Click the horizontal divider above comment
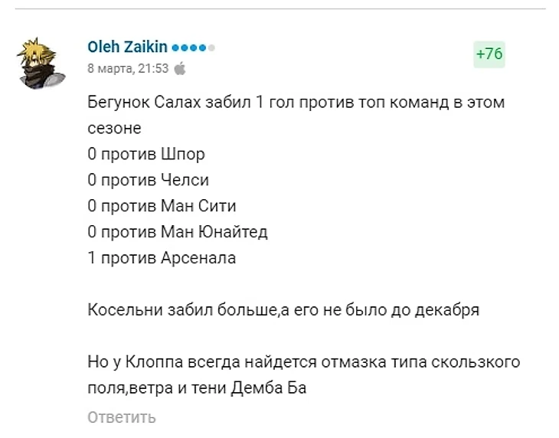The height and width of the screenshot is (438, 559). click(280, 8)
